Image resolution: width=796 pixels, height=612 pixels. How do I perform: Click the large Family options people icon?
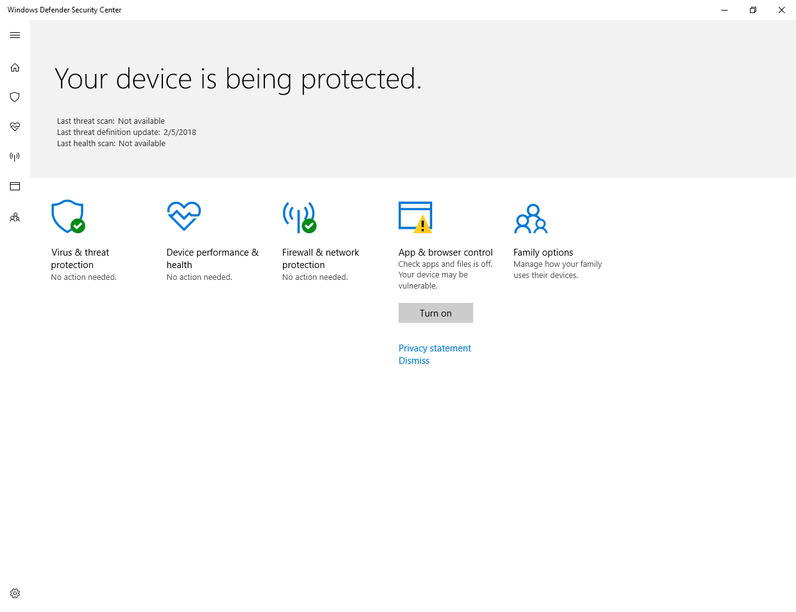click(x=530, y=218)
